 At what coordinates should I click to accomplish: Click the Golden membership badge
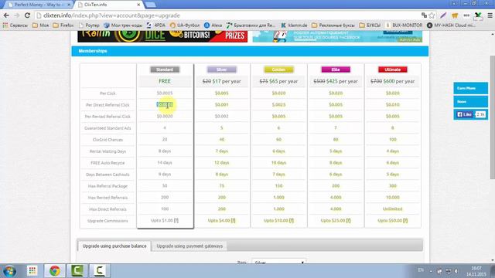tap(278, 69)
